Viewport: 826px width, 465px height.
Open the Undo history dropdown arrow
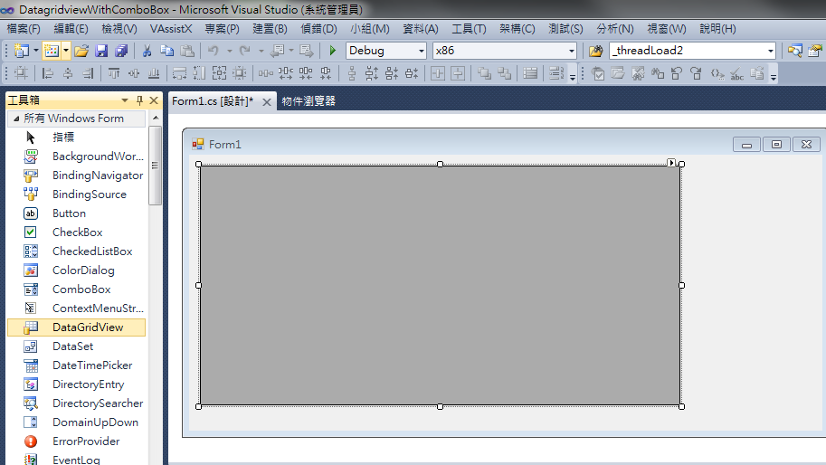point(229,51)
